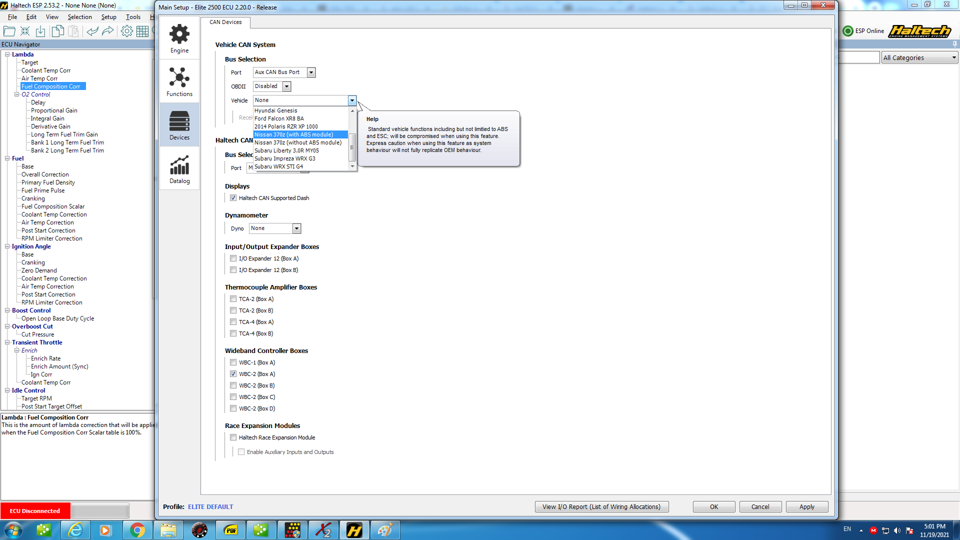
Task: Enable I/O Expander 12 (Box B)
Action: [233, 270]
